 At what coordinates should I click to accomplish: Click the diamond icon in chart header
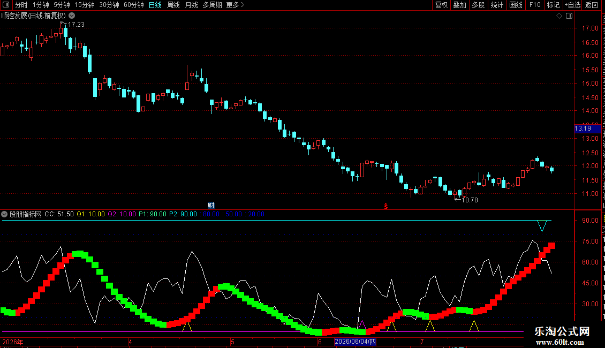click(x=559, y=16)
